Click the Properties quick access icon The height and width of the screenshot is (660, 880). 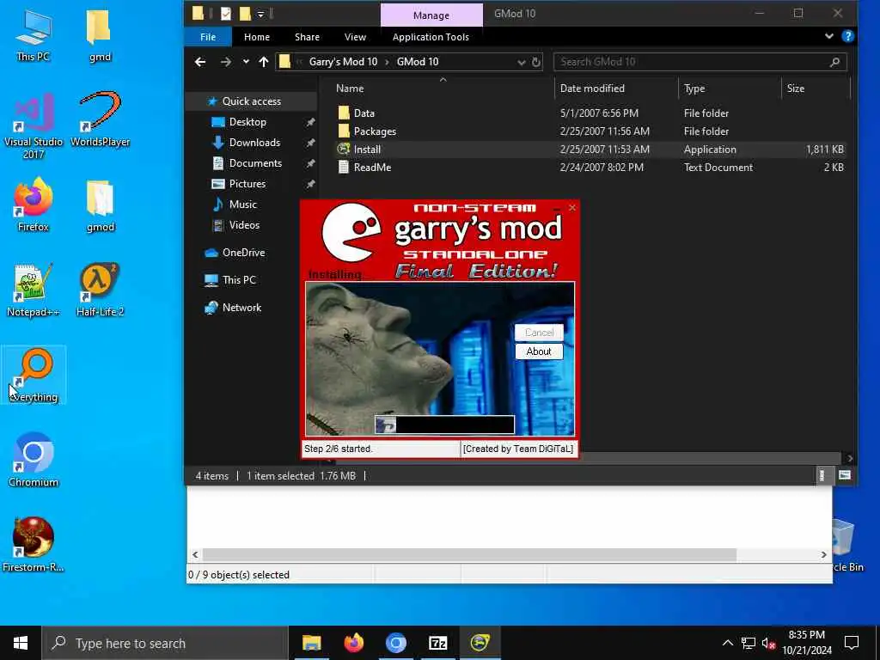tap(226, 14)
